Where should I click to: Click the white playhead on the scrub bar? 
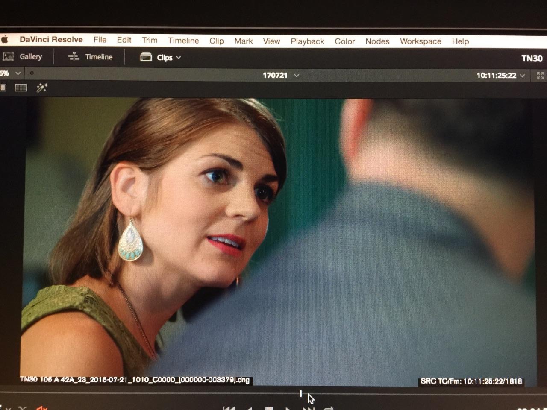click(x=301, y=393)
